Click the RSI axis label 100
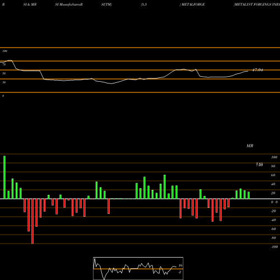280x280 pixels. [x=4, y=51]
